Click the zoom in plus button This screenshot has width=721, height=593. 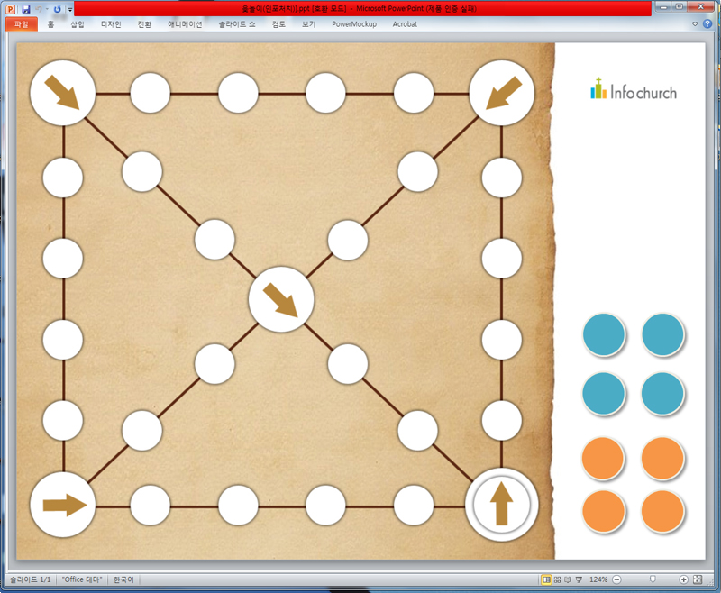(x=684, y=579)
